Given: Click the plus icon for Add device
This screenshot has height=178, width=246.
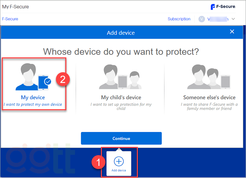Looking at the screenshot, I should tap(119, 161).
